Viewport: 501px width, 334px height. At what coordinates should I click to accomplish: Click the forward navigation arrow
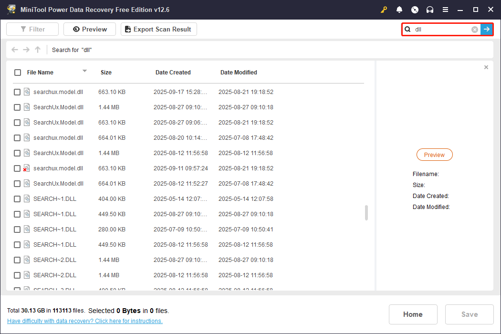[26, 49]
